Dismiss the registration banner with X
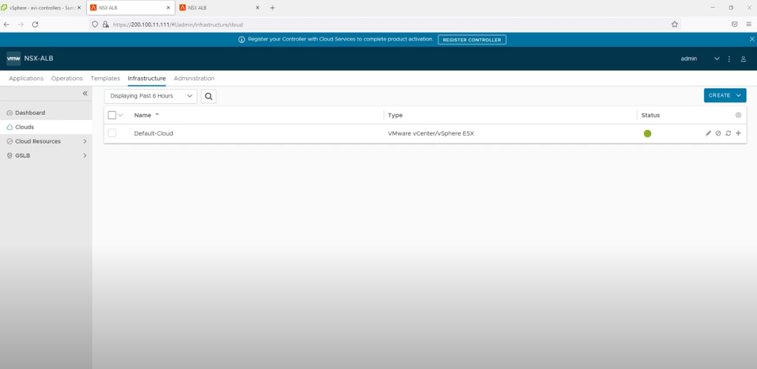Image resolution: width=757 pixels, height=369 pixels. coord(751,39)
